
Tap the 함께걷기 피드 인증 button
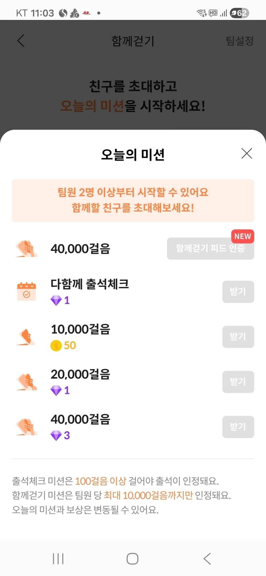tap(210, 249)
